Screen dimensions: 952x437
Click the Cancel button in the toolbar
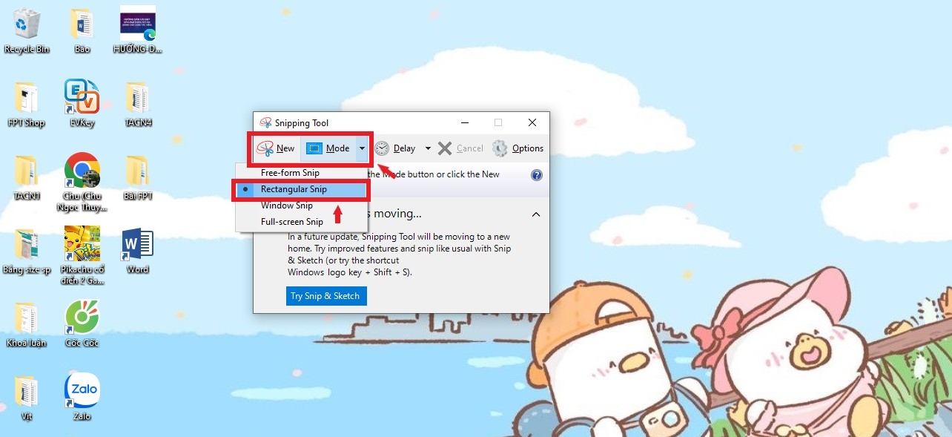460,148
